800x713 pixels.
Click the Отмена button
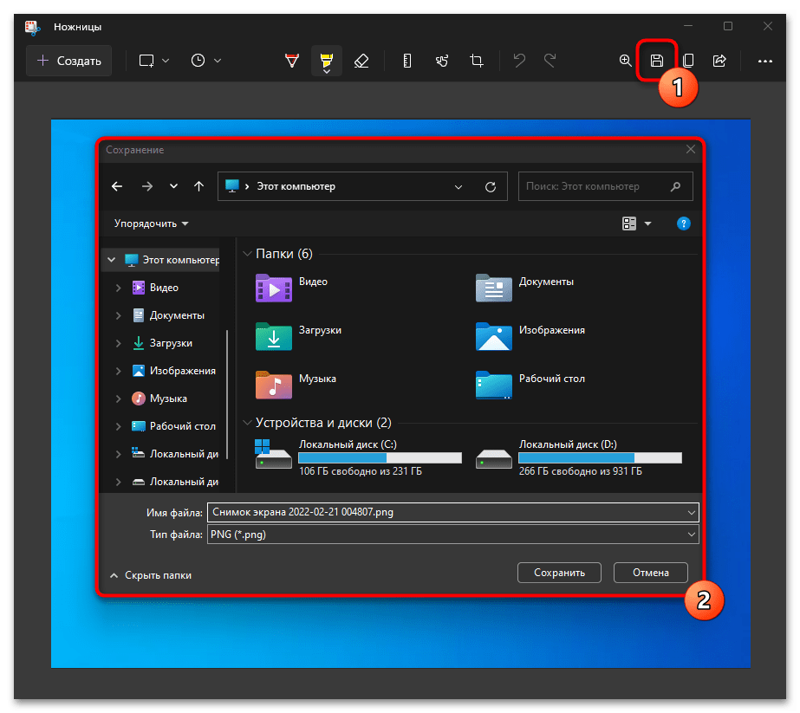click(x=651, y=573)
